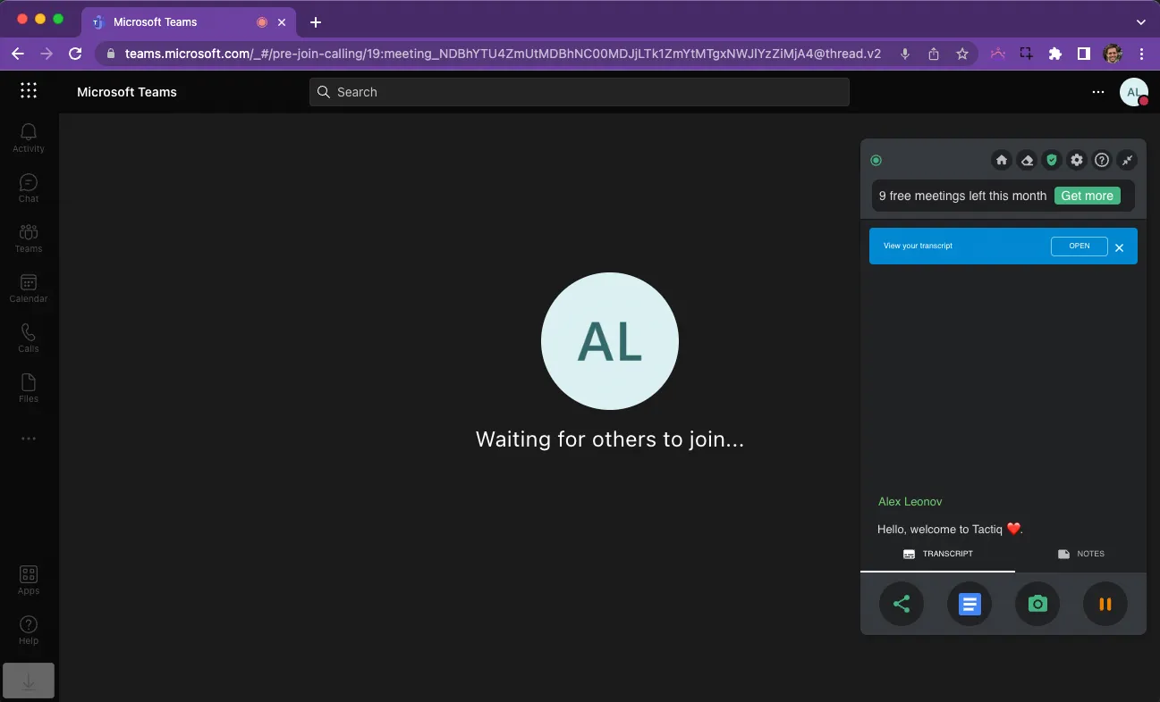
Task: Click 'Hello, welcome to Tactiq' transcript line
Action: [x=950, y=529]
